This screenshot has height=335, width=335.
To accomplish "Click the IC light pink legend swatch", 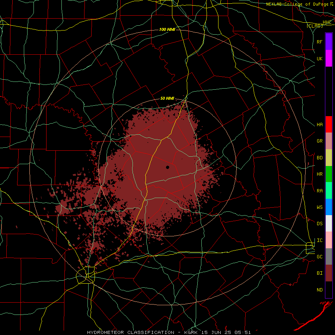I will (329, 240).
